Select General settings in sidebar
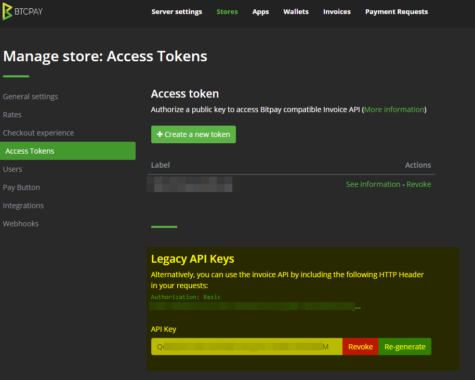Image resolution: width=475 pixels, height=380 pixels. 30,97
